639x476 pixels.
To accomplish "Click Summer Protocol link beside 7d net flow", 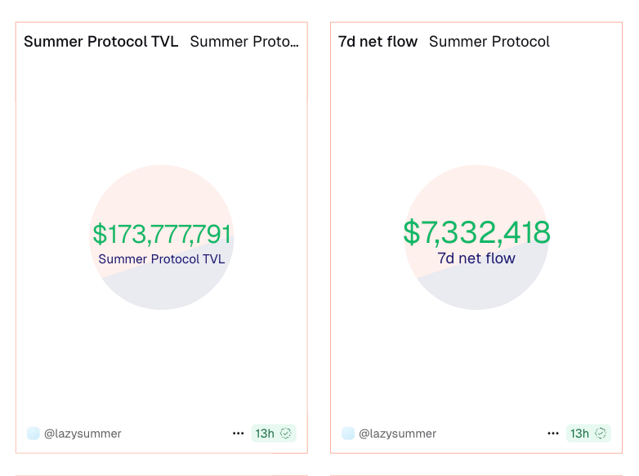I will (x=489, y=42).
